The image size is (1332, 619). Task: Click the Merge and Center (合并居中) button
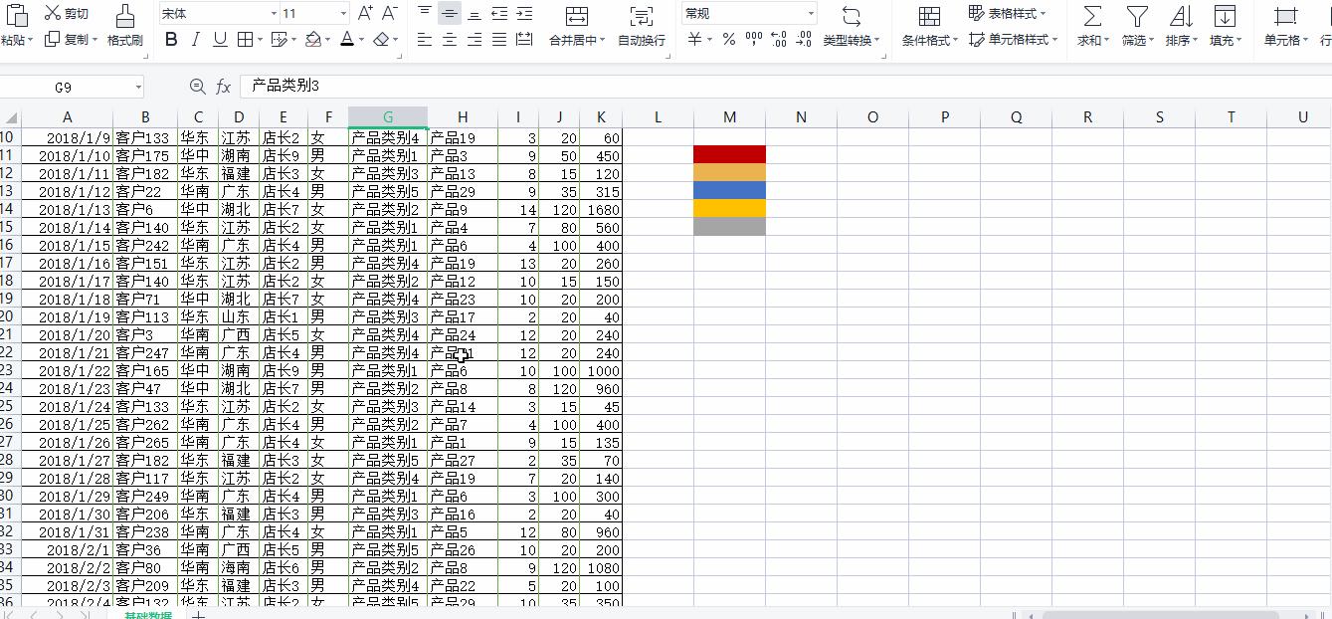pyautogui.click(x=576, y=26)
